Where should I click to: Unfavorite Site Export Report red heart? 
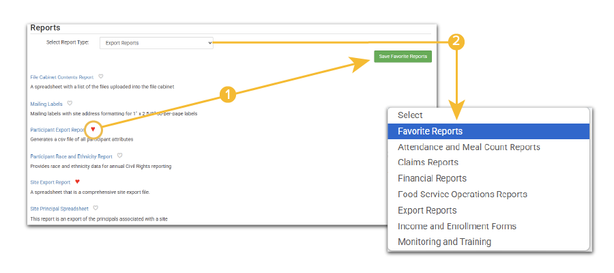tap(78, 182)
